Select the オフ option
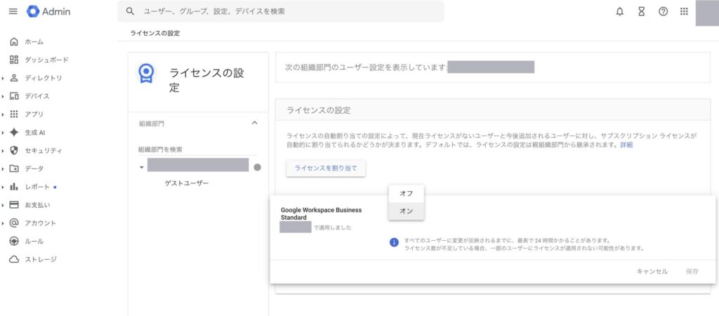The width and height of the screenshot is (719, 316). (x=406, y=193)
